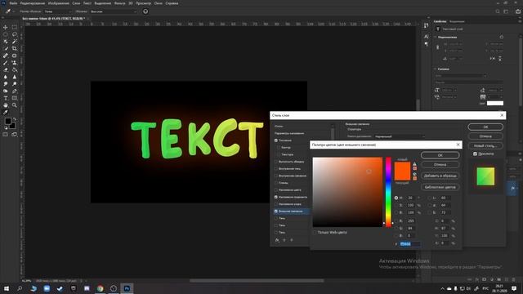The height and width of the screenshot is (294, 523).
Task: Toggle Quick Mask mode icon
Action: click(6, 134)
